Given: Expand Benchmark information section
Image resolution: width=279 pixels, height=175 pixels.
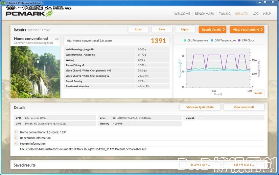Looking at the screenshot, I should click(16, 138).
